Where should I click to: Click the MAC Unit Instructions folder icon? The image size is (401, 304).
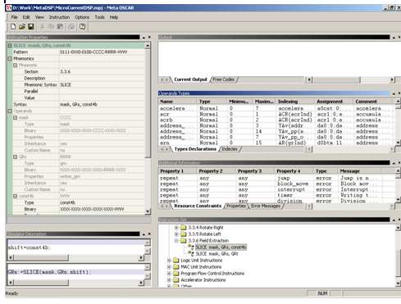click(x=176, y=267)
